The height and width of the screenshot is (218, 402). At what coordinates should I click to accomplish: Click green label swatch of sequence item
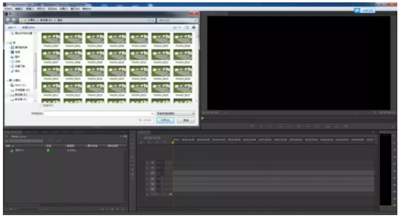point(48,150)
